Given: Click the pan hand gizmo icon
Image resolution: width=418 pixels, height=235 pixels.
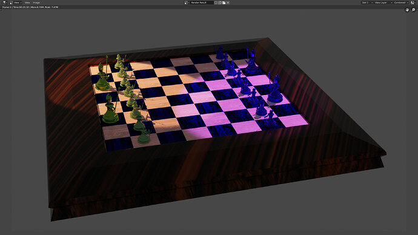Looking at the screenshot, I should (407, 10).
